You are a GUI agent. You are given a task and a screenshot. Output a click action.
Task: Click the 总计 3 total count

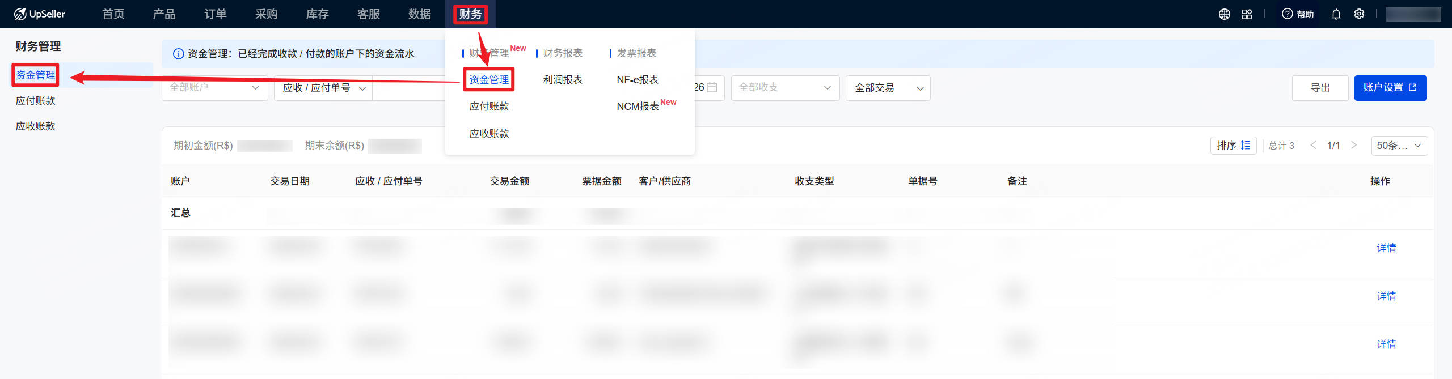(x=1281, y=146)
